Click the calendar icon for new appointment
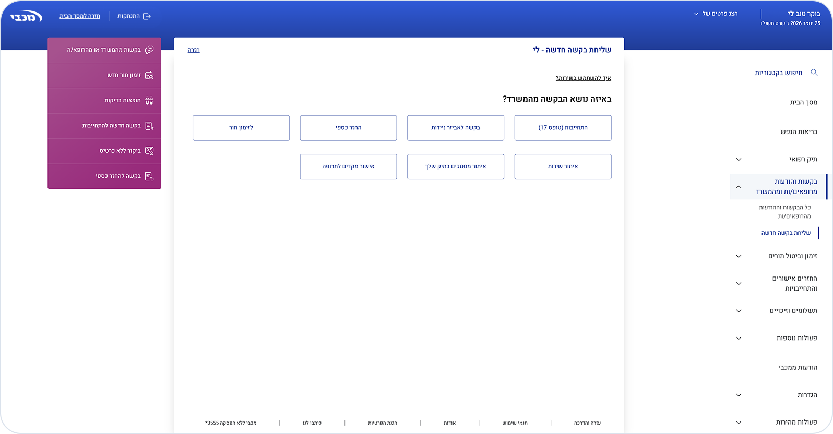 point(149,75)
